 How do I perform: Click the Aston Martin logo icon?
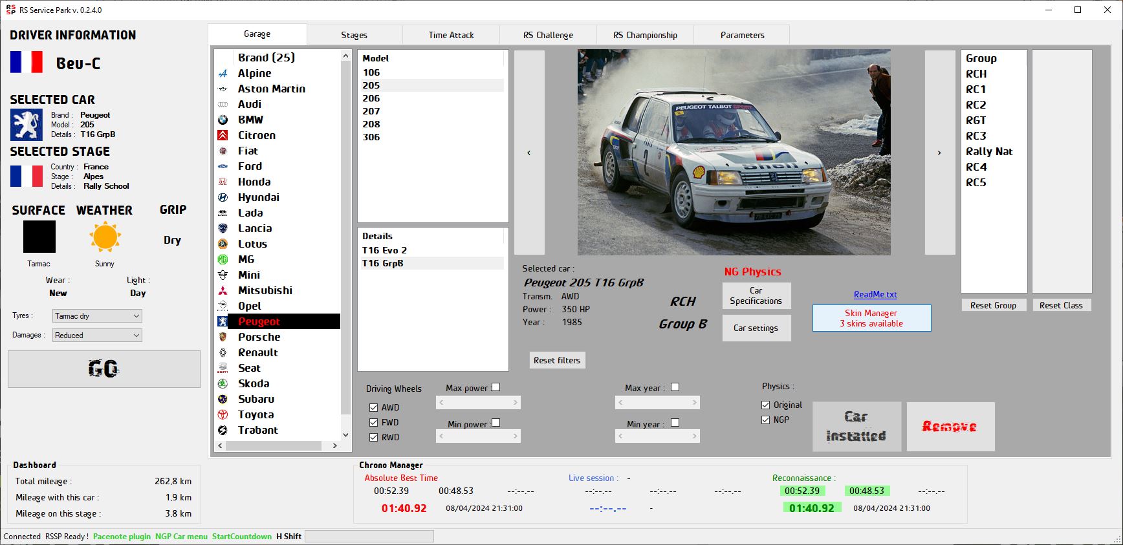point(223,89)
